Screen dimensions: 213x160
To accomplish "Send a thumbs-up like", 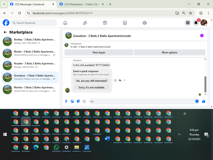I will 204,101.
